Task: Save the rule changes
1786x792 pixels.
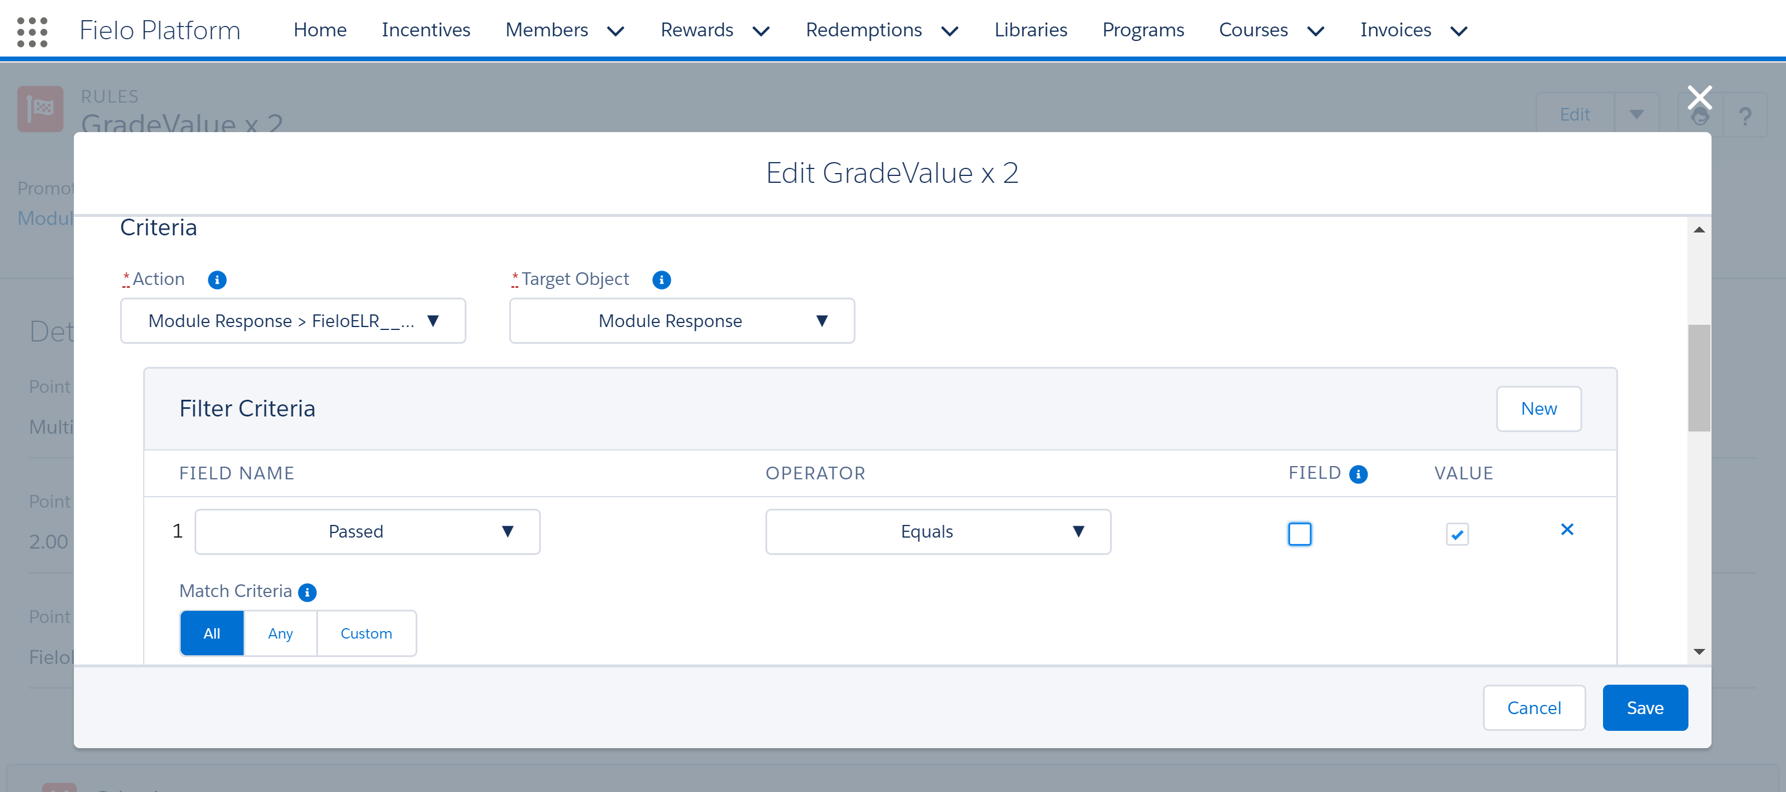Action: [1645, 708]
